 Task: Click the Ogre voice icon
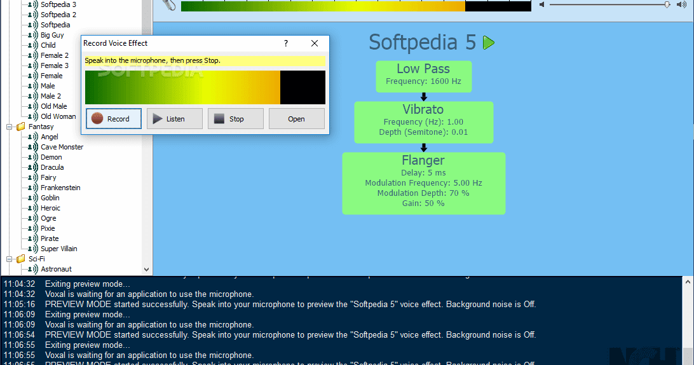click(33, 218)
